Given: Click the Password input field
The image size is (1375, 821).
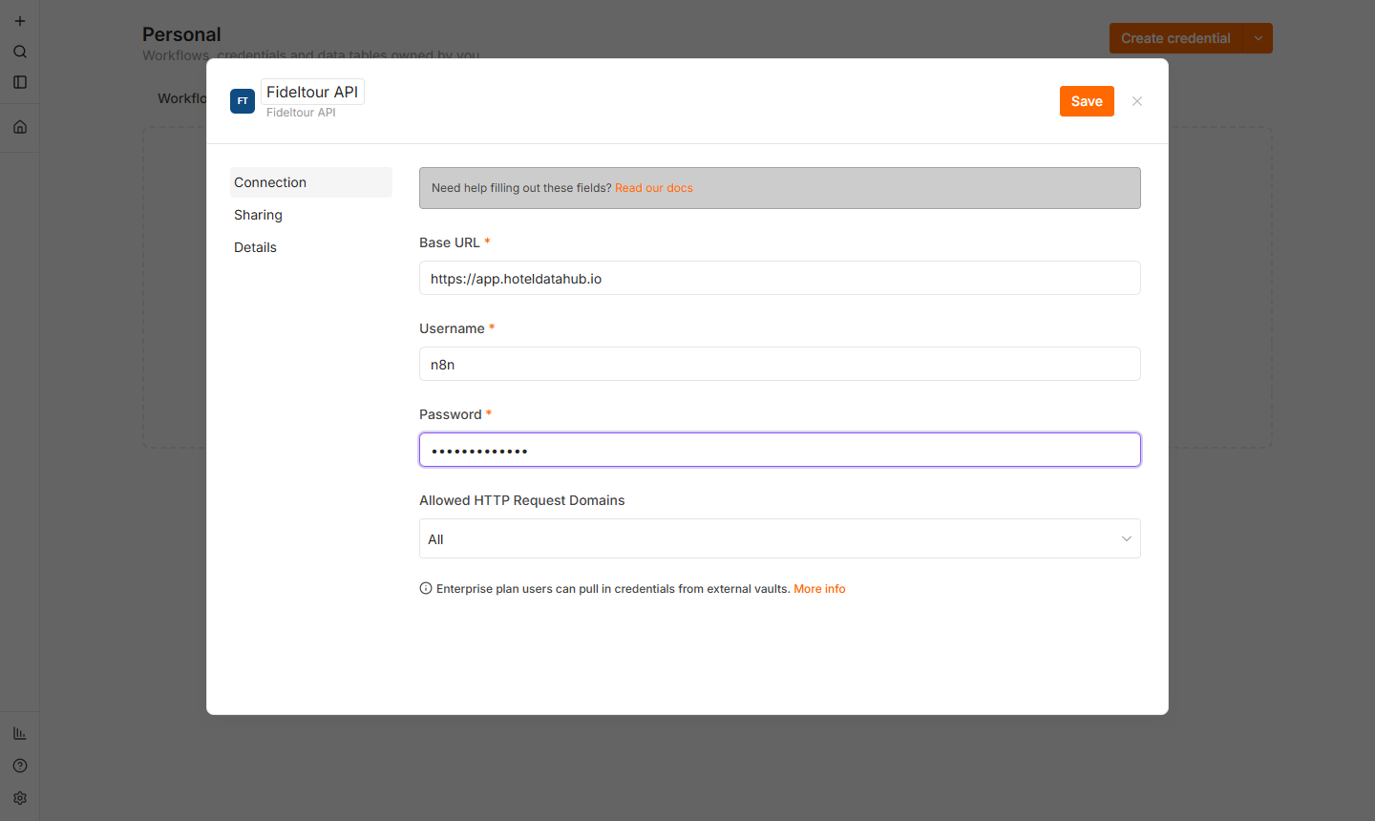Looking at the screenshot, I should point(779,450).
